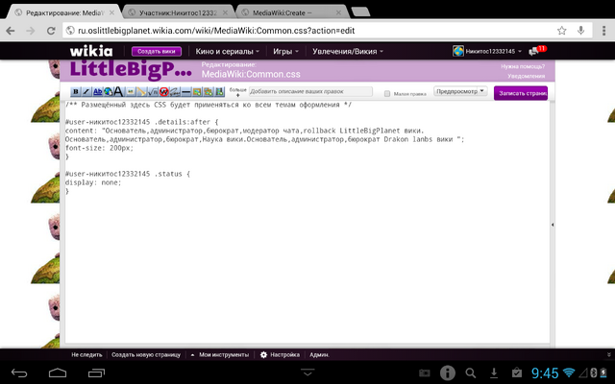
Task: Switch to Участник:Никитос12332 tab
Action: click(177, 12)
